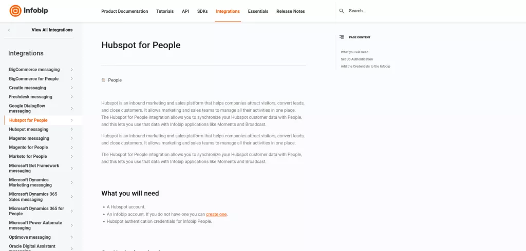
Task: Expand the Marketo for People chevron
Action: pos(72,157)
